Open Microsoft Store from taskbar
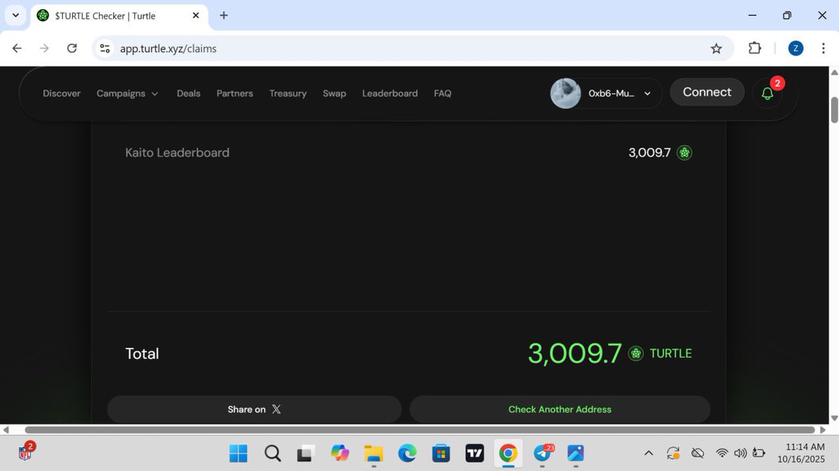Viewport: 839px width, 471px height. (x=440, y=454)
